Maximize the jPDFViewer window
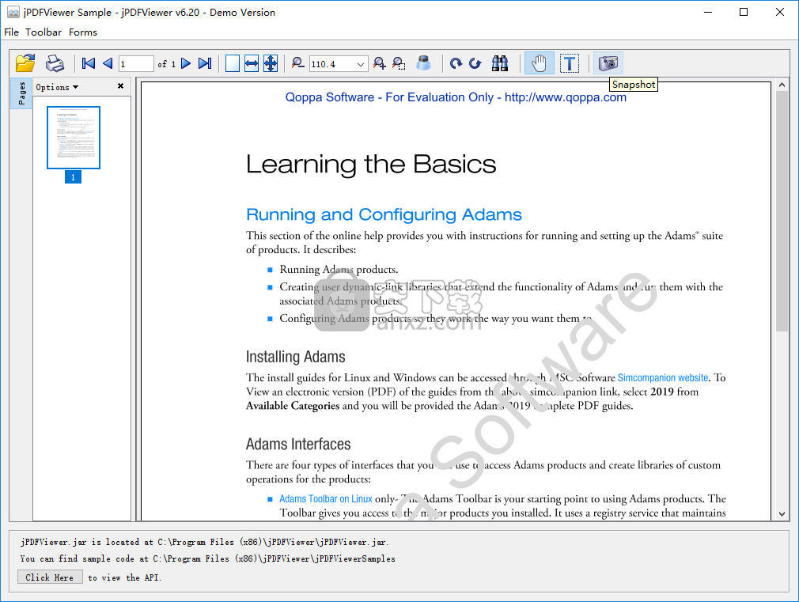The height and width of the screenshot is (602, 799). pyautogui.click(x=744, y=12)
